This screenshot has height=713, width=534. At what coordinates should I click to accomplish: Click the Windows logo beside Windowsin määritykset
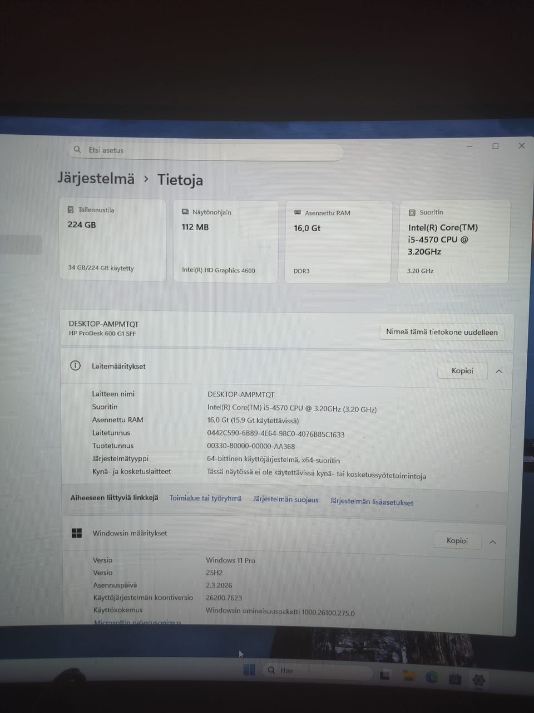pos(77,533)
